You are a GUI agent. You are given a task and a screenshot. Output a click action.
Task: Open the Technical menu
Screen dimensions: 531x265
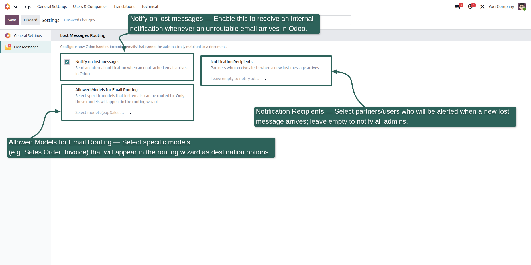point(150,7)
